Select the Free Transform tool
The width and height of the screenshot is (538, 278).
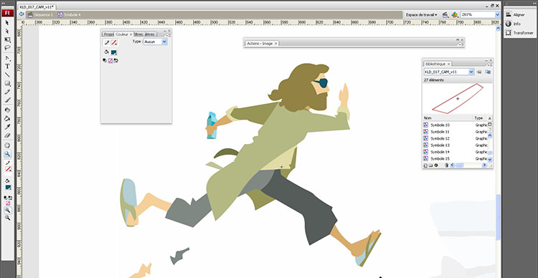(7, 39)
